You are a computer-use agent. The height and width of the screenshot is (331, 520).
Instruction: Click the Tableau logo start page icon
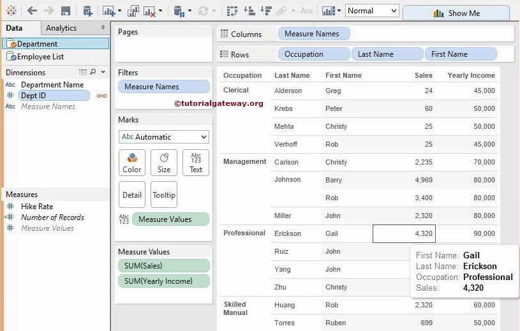pyautogui.click(x=11, y=11)
